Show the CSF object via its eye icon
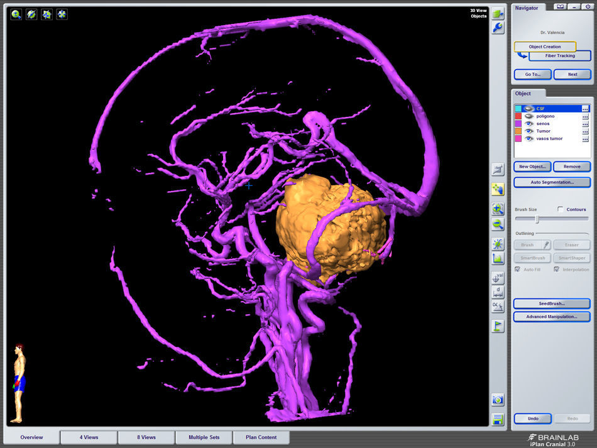 [x=529, y=109]
